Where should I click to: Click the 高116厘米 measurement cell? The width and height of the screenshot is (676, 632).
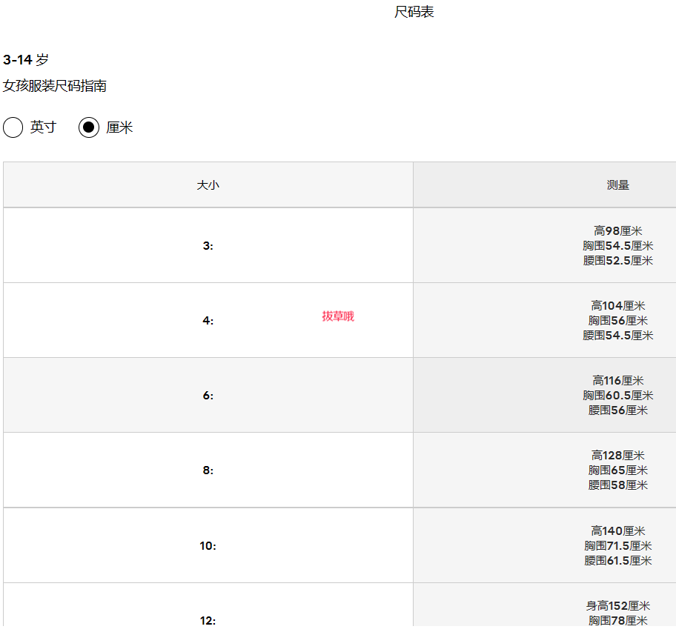[617, 381]
